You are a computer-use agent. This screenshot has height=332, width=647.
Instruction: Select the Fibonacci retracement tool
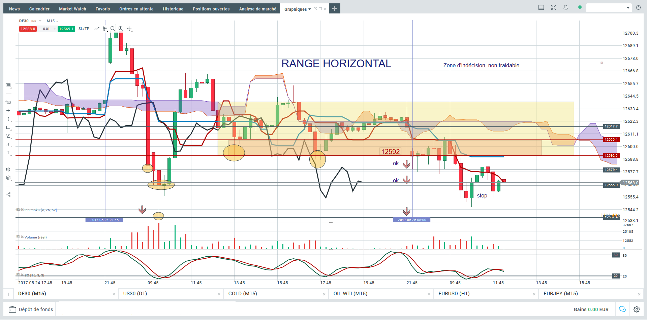8,136
